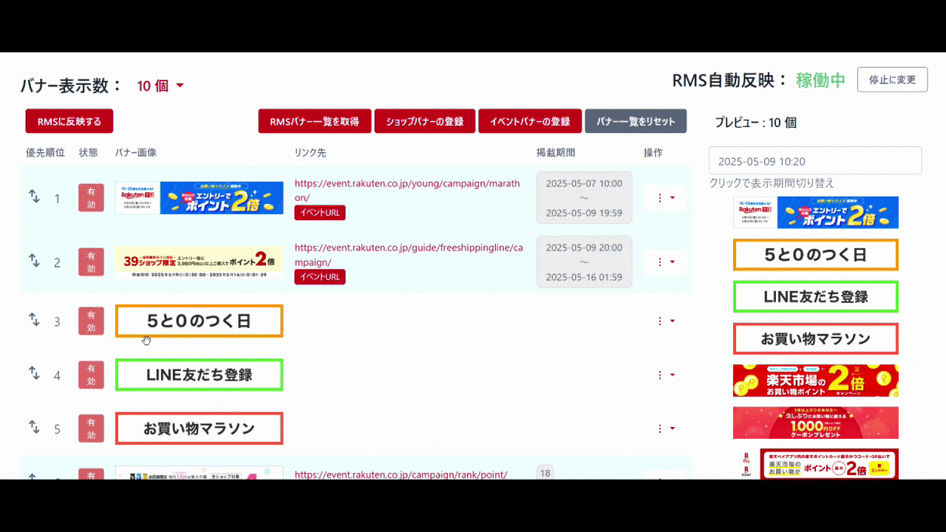Click the 優先順位 column header
Viewport: 946px width, 532px height.
pos(45,153)
